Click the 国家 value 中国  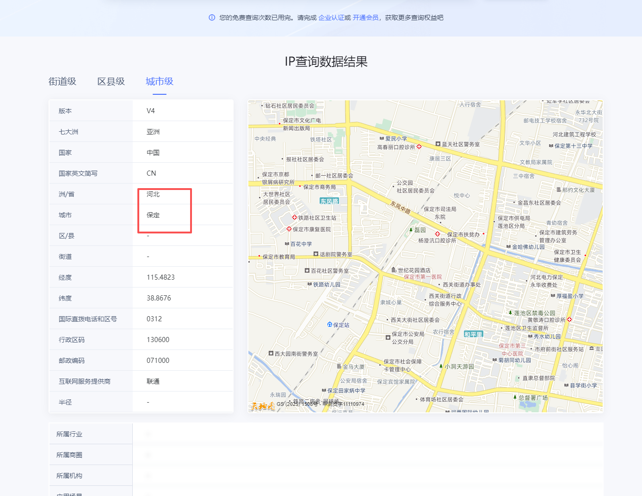[153, 153]
